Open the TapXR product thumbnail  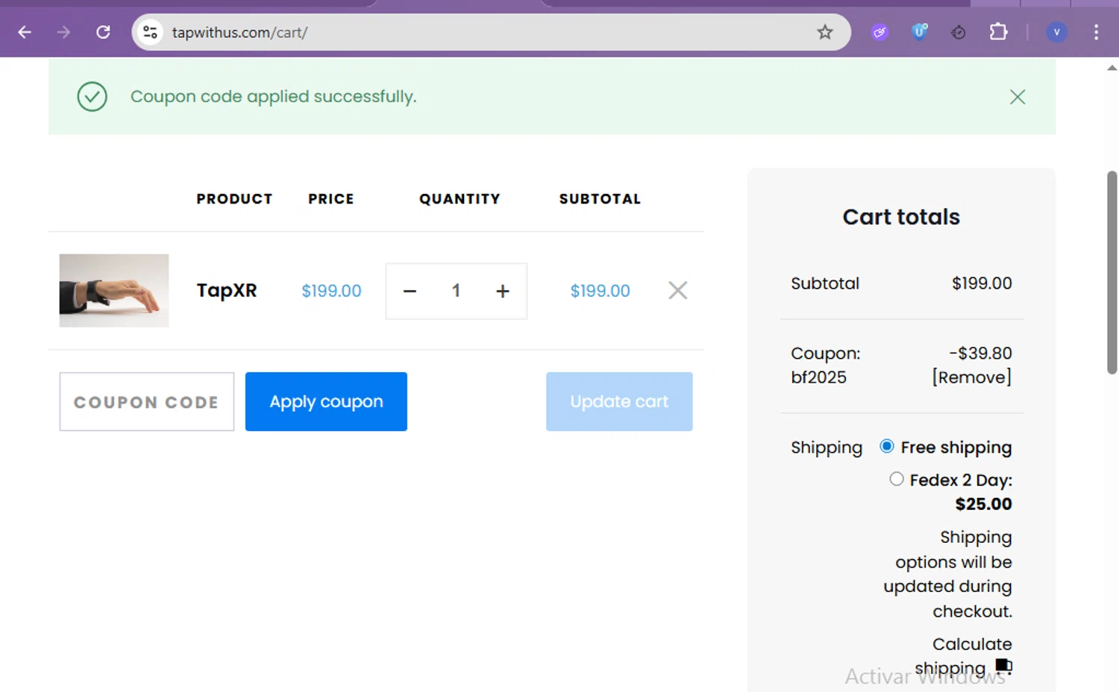114,290
